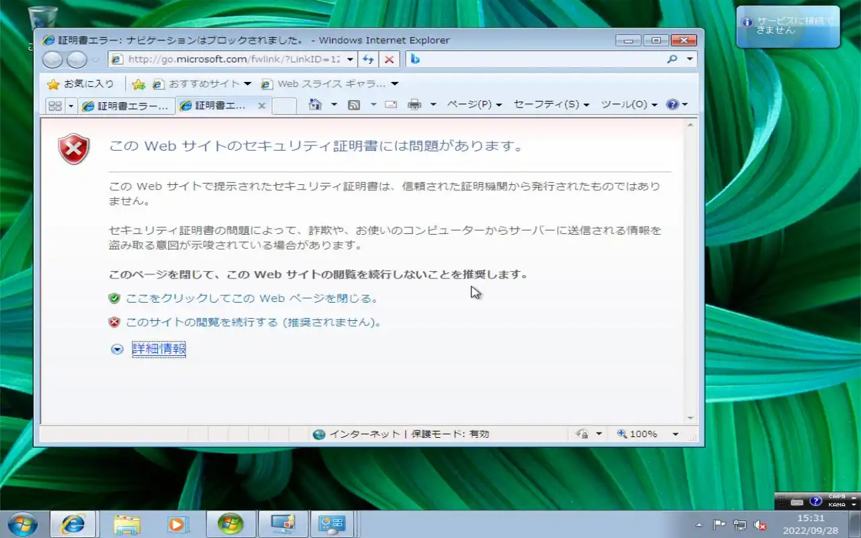861x538 pixels.
Task: Click the network connection tray icon
Action: (740, 525)
